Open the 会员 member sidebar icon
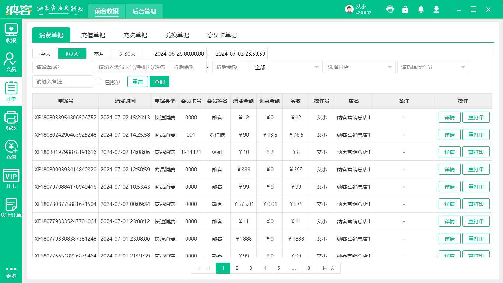503x283 pixels. (11, 62)
